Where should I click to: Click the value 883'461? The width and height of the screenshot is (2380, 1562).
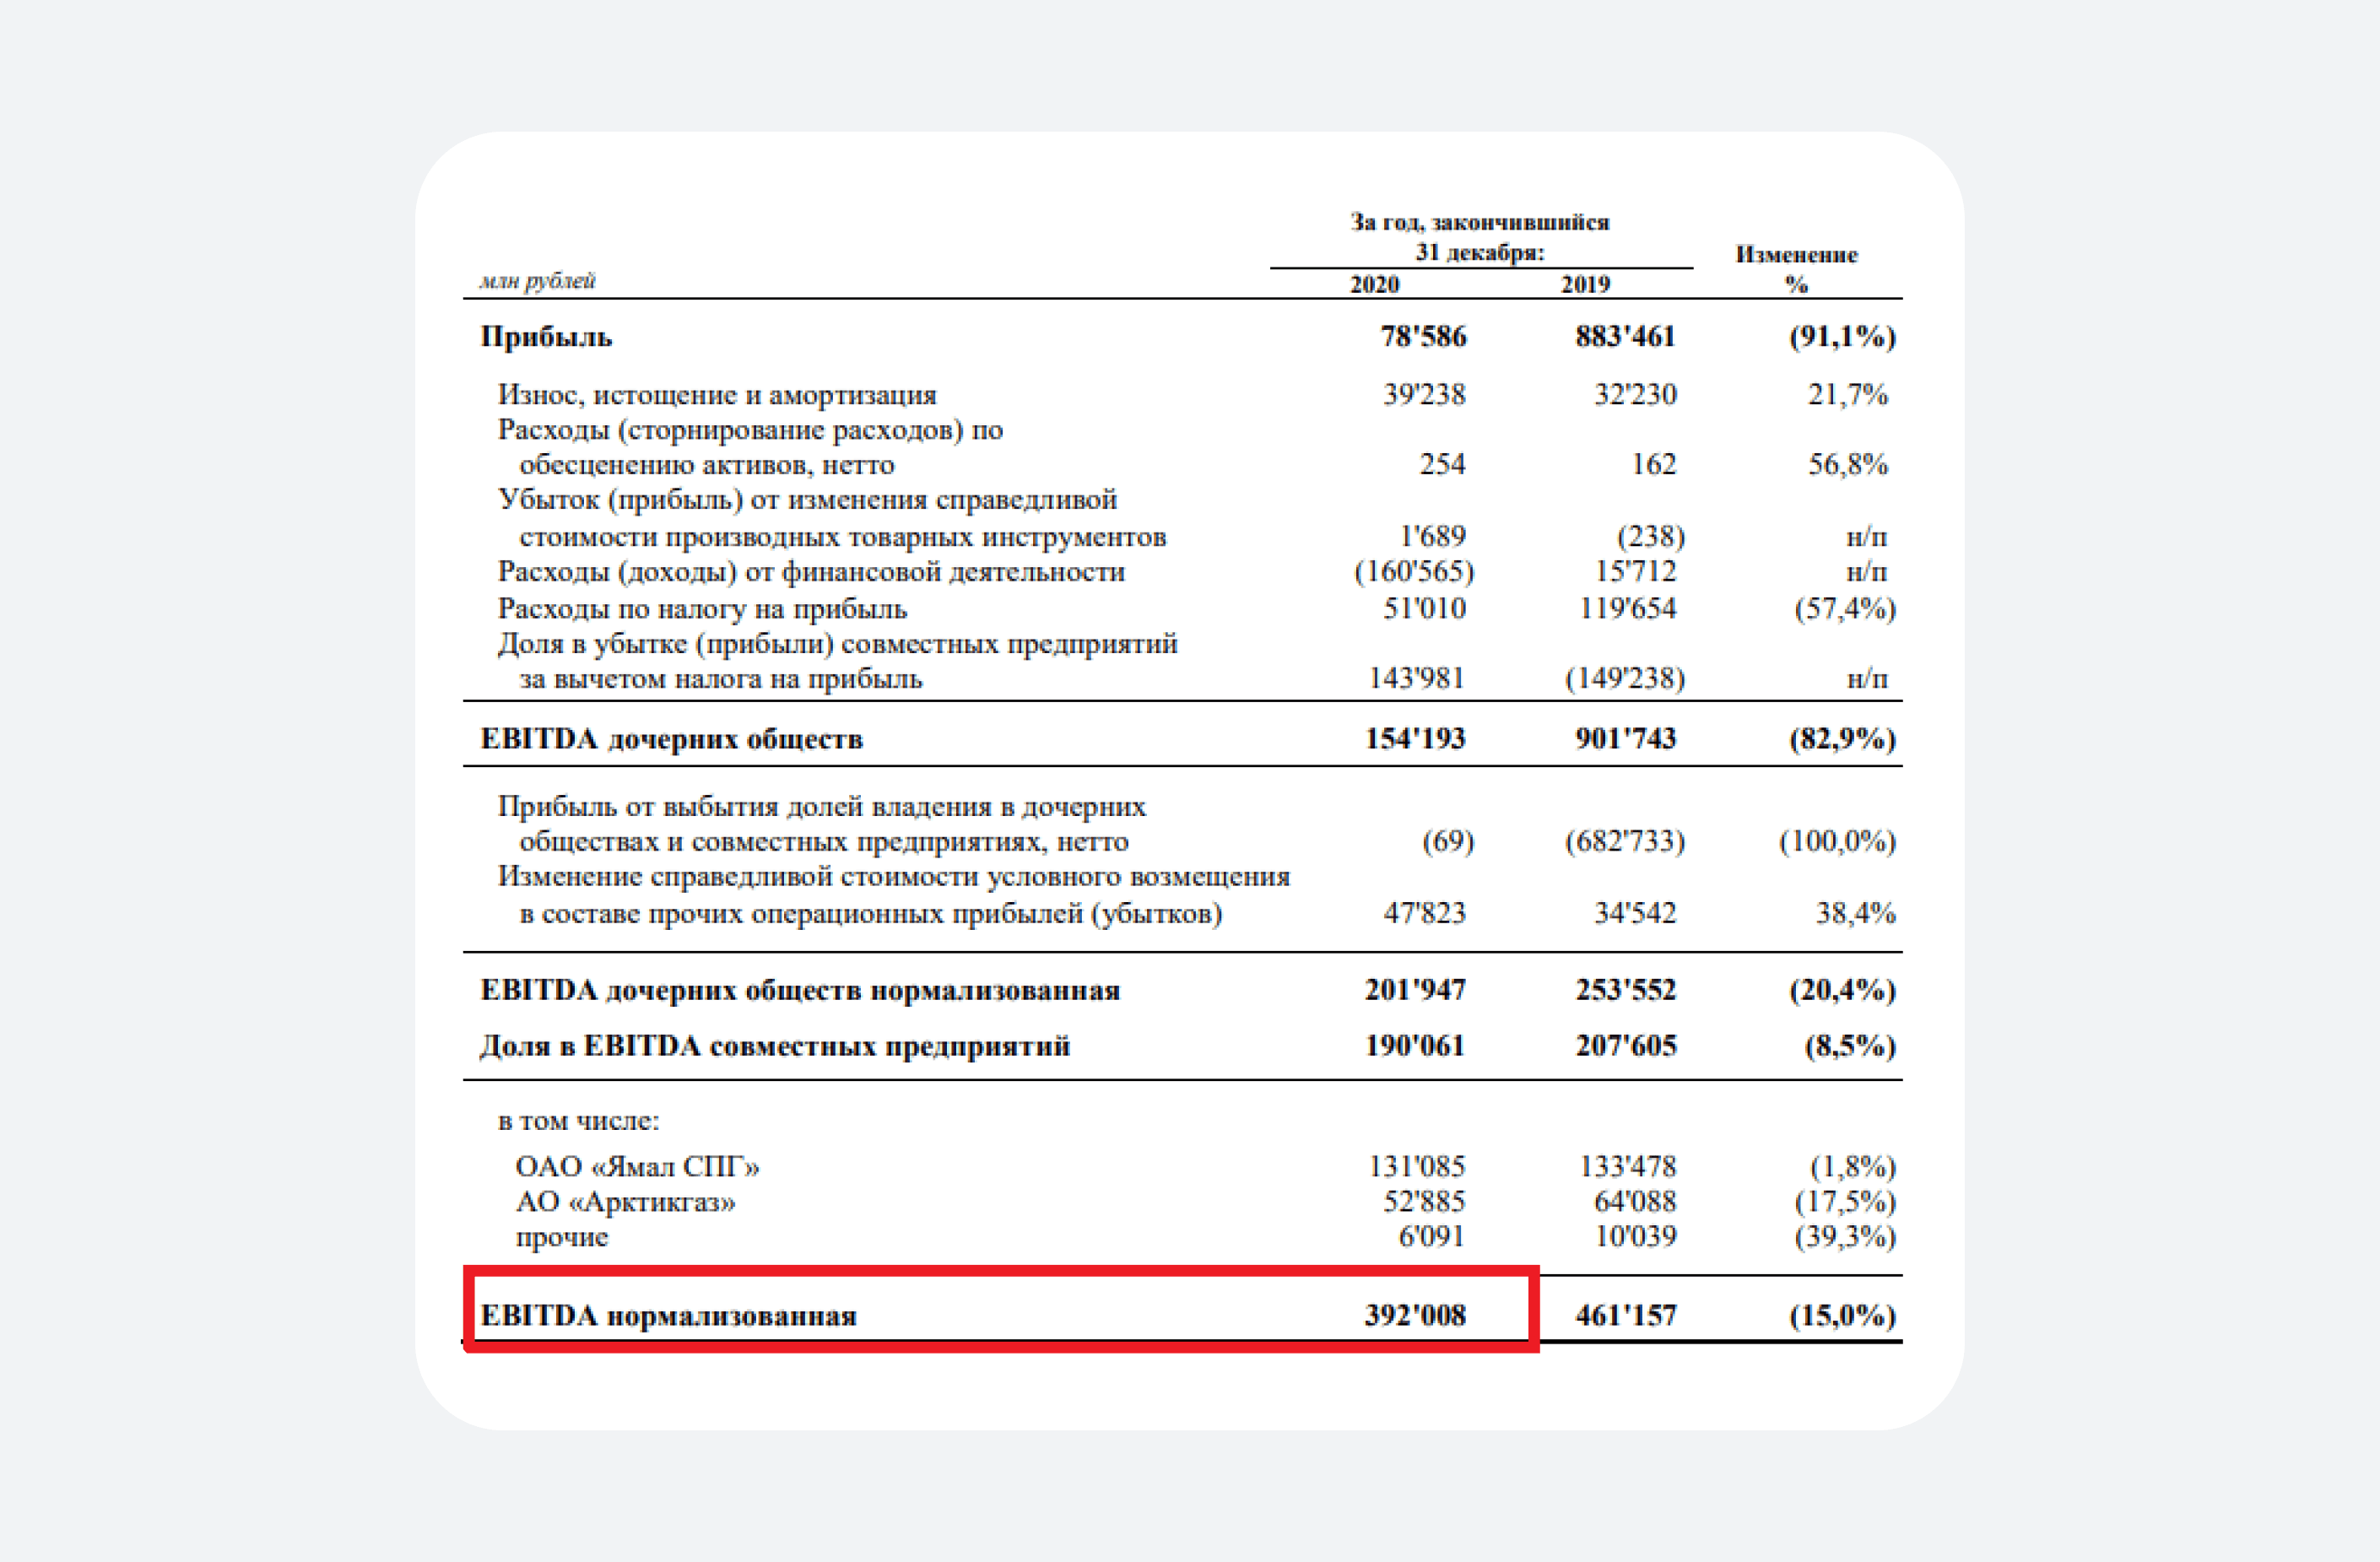1625,336
